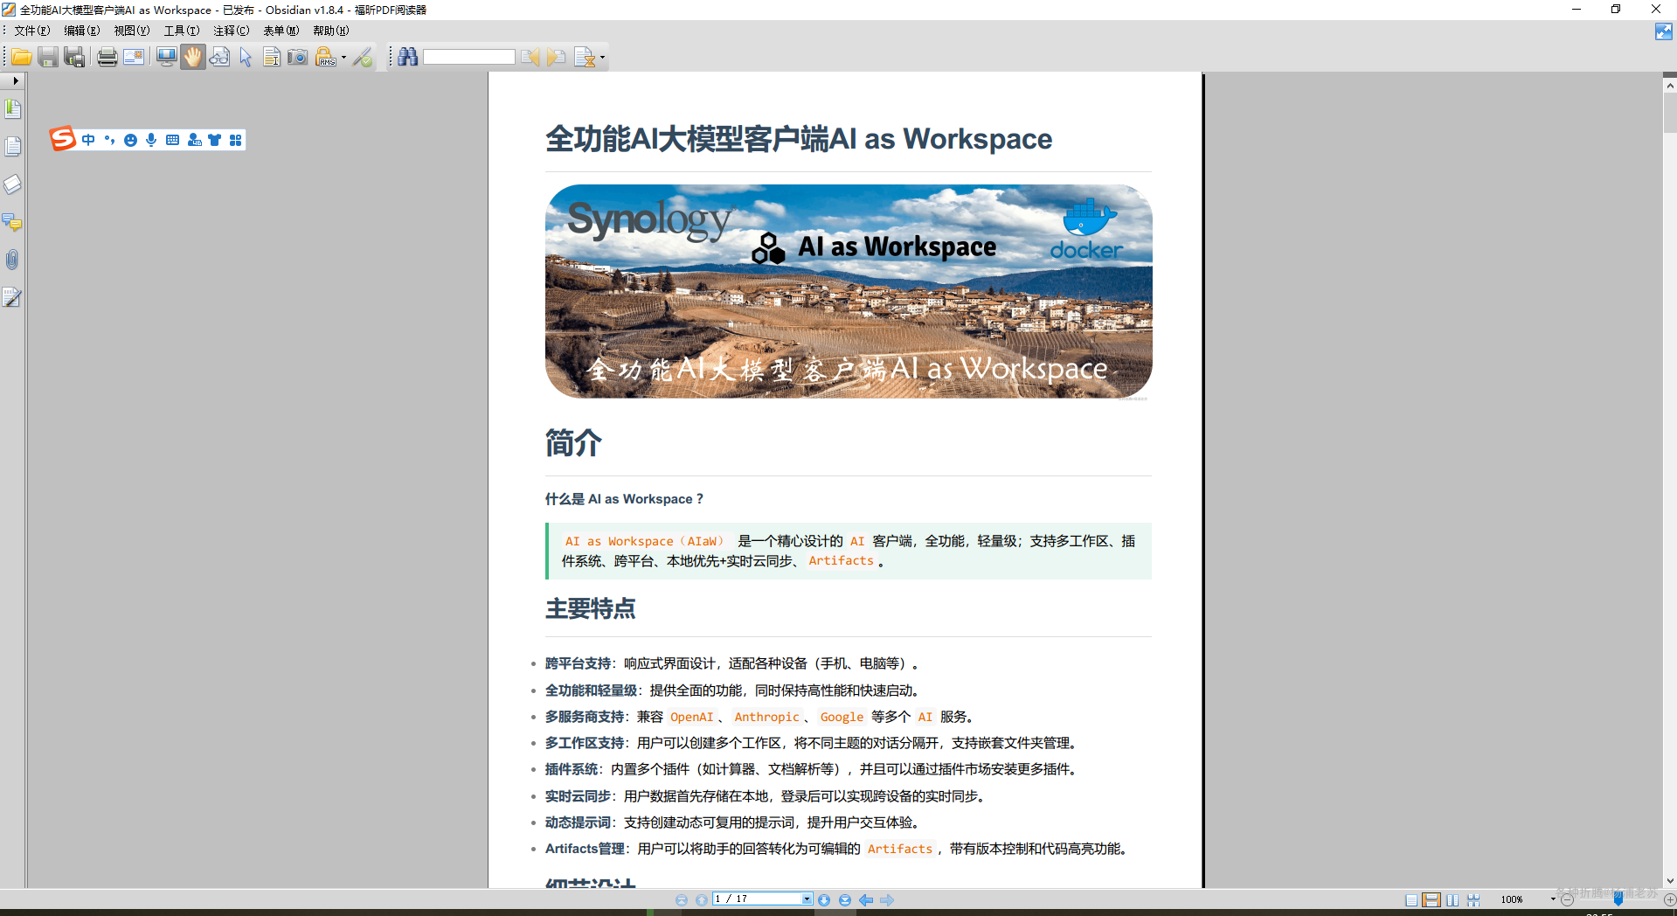This screenshot has height=916, width=1677.
Task: Open the RMS lock dropdown arrow
Action: 343,58
